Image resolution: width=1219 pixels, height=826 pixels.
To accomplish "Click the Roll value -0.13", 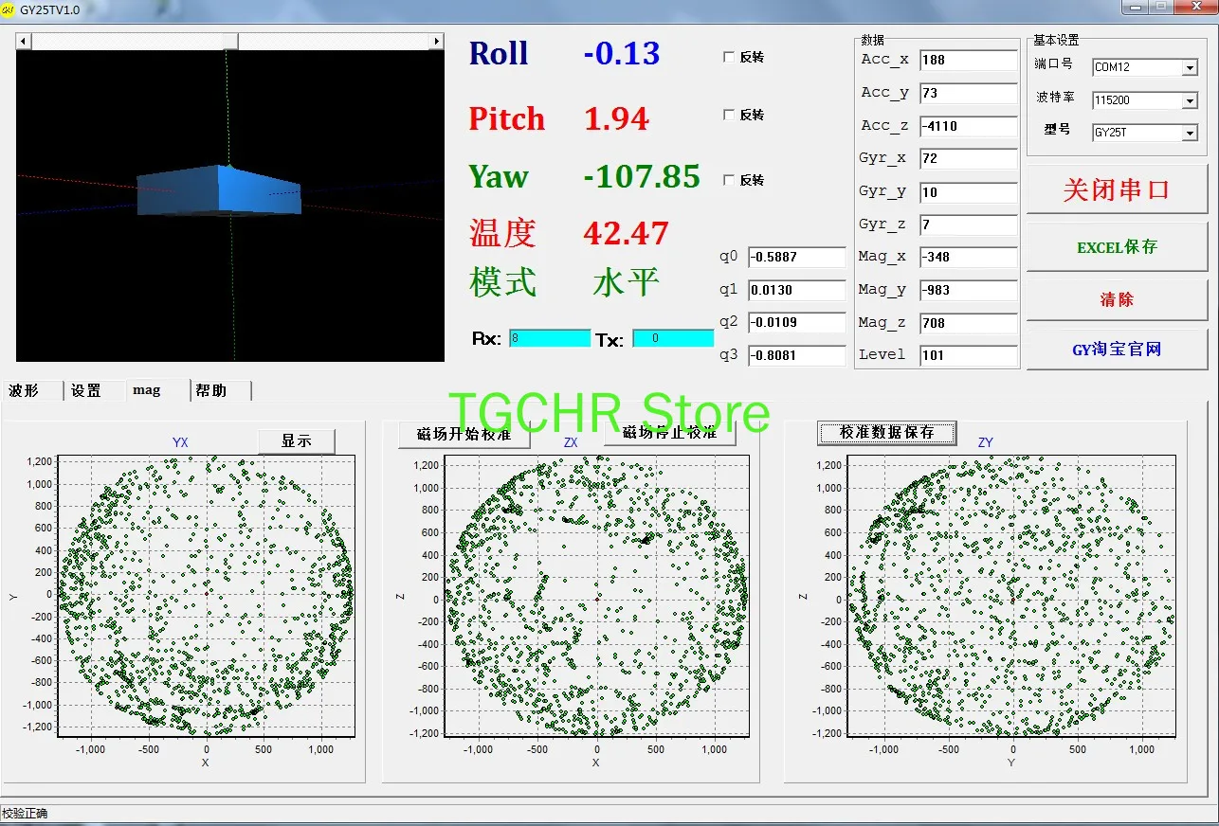I will point(622,54).
